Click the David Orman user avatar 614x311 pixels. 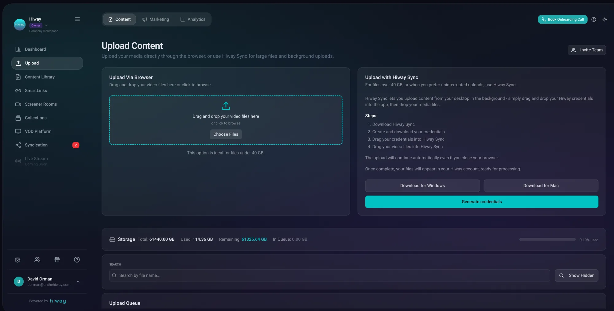click(x=19, y=282)
